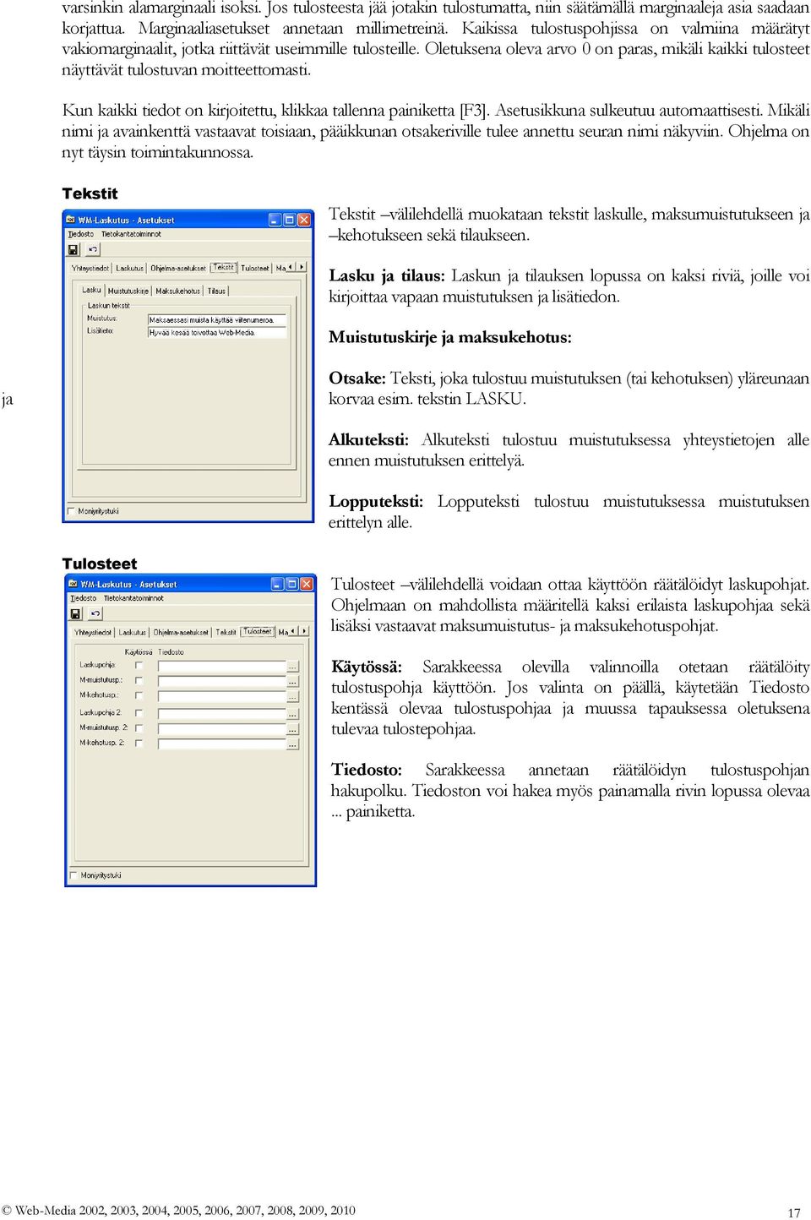
Task: Click the browse (...) button for M-muistutusp.:
Action: (x=293, y=681)
